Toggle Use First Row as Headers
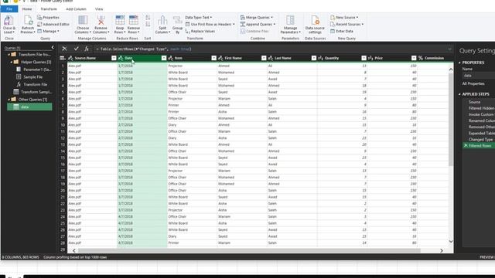 coord(210,24)
